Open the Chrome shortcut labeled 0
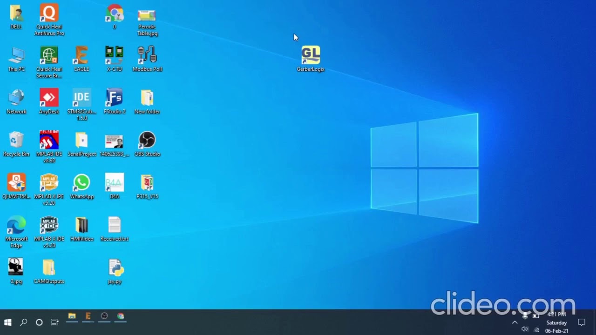 click(115, 17)
